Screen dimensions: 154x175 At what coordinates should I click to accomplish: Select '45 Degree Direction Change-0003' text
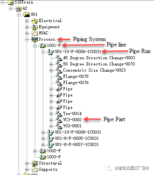tap(99, 58)
